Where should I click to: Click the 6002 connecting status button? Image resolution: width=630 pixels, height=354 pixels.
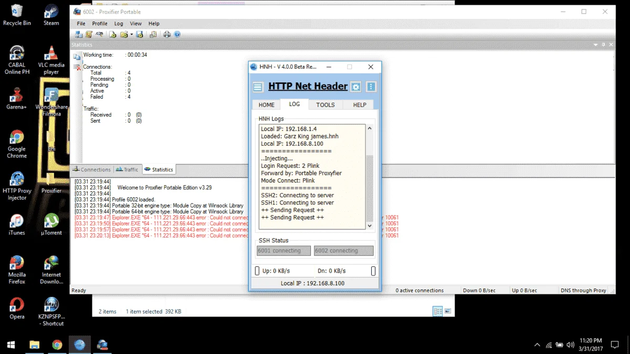pyautogui.click(x=344, y=251)
